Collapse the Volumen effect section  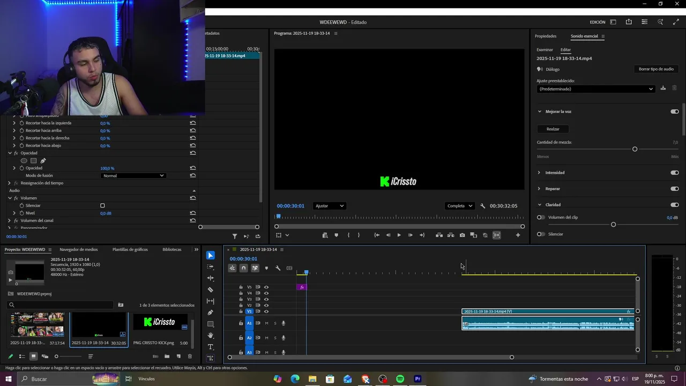(10, 198)
